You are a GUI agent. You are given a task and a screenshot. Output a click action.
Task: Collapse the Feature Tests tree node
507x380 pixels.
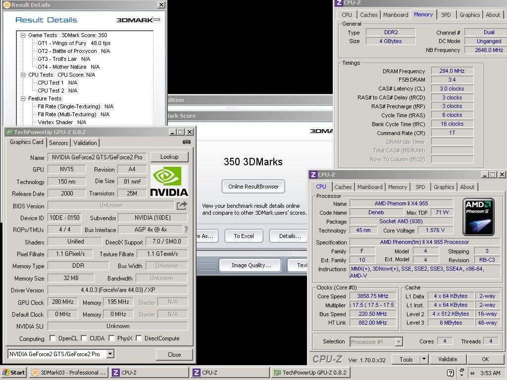pos(23,98)
